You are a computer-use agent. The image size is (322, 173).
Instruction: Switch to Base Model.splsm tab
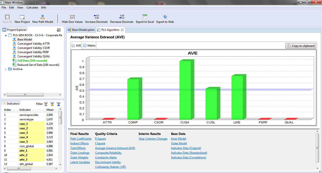[x=81, y=30]
